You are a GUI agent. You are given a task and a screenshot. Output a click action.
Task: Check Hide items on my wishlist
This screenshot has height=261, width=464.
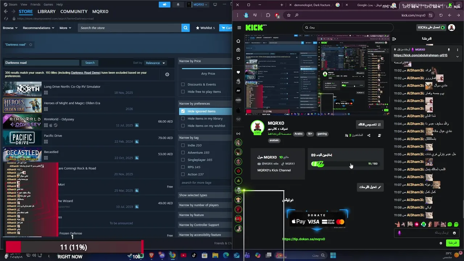coord(183,126)
